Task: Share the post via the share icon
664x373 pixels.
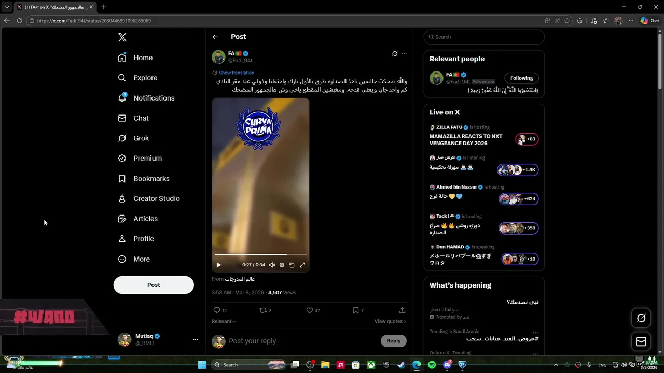Action: click(402, 310)
